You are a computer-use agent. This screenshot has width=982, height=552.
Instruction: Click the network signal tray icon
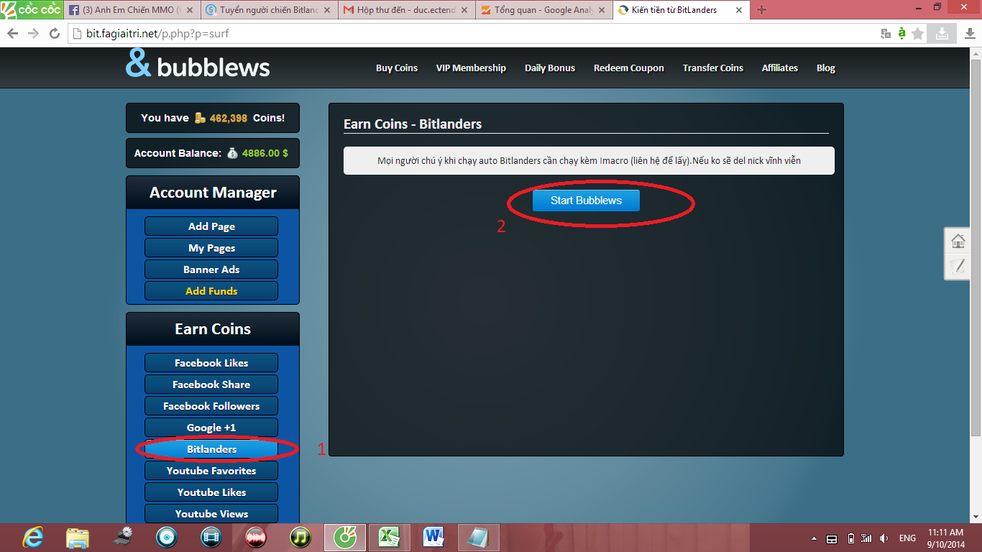[866, 538]
